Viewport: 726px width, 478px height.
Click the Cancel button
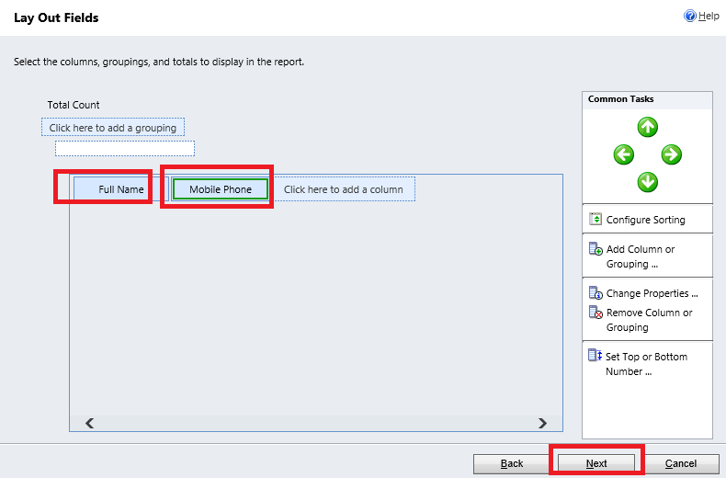tap(681, 463)
